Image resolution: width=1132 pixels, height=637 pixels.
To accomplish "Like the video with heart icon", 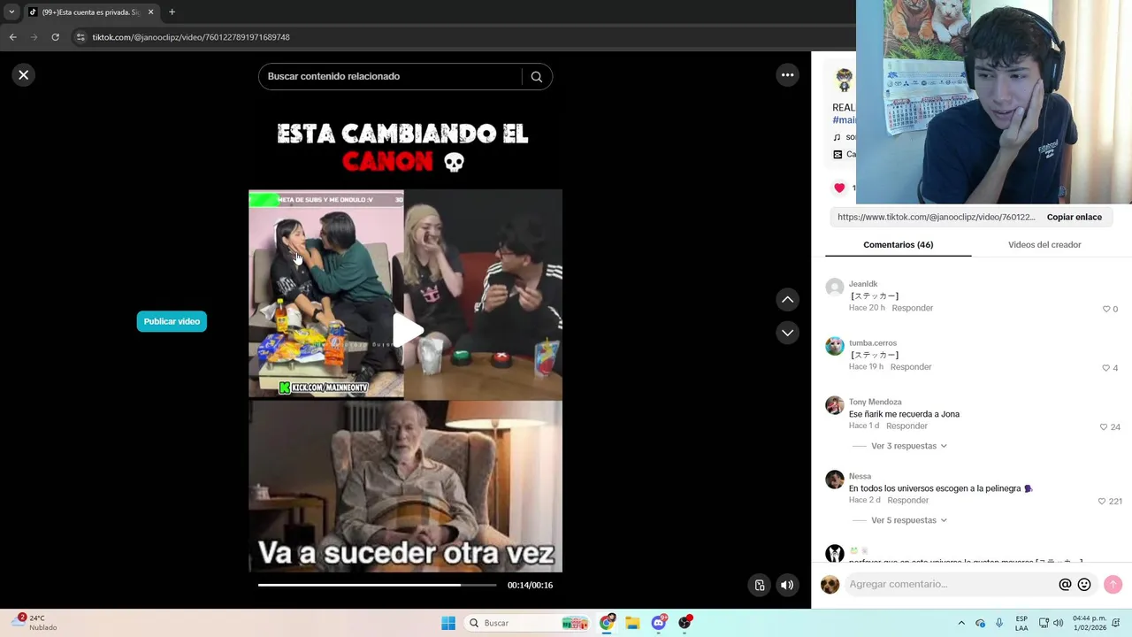I will pos(839,188).
